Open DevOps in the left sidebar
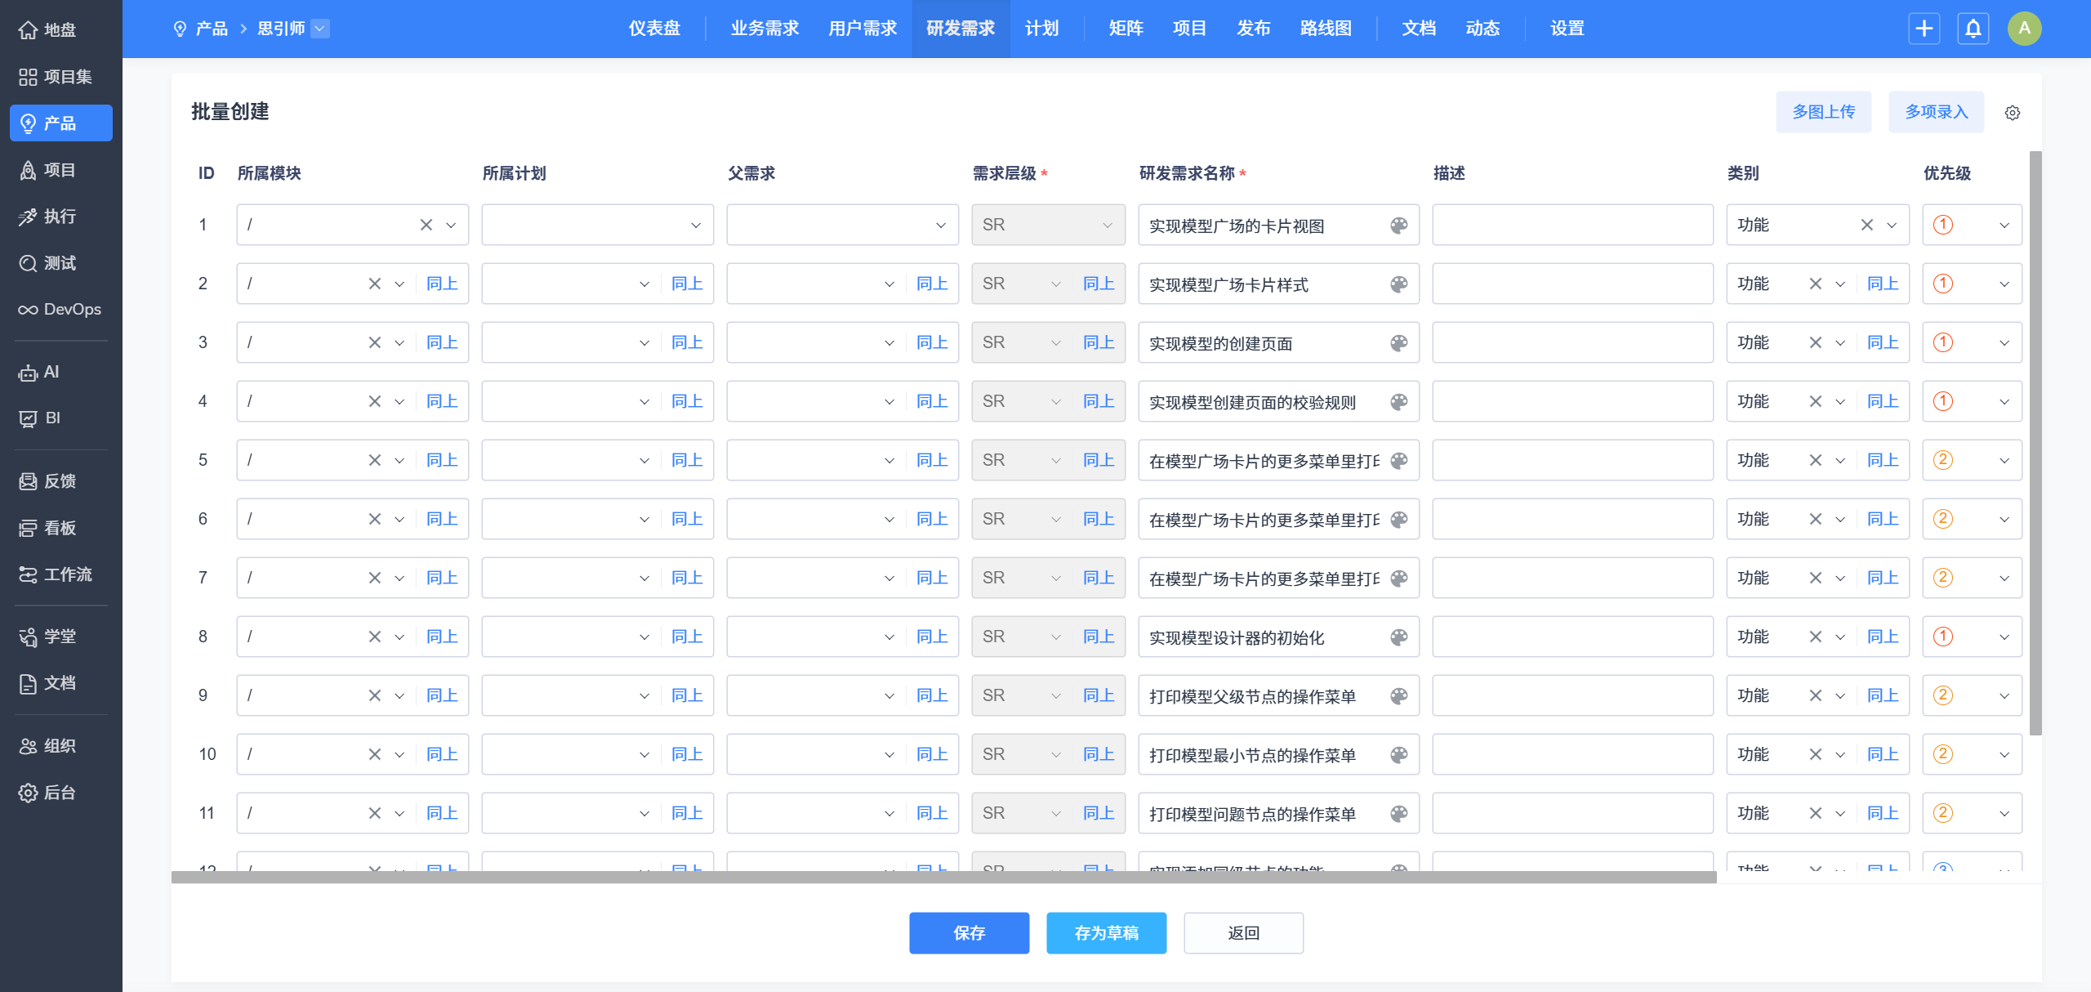2091x992 pixels. [60, 310]
